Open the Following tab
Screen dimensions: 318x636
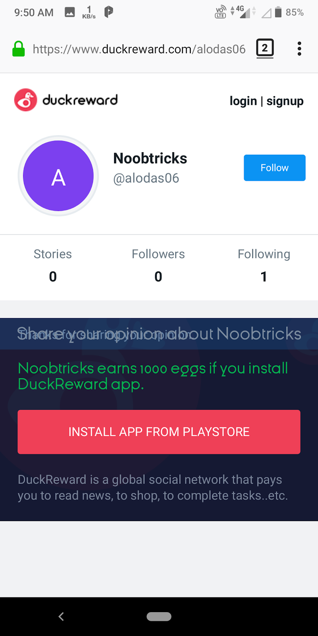click(x=264, y=265)
